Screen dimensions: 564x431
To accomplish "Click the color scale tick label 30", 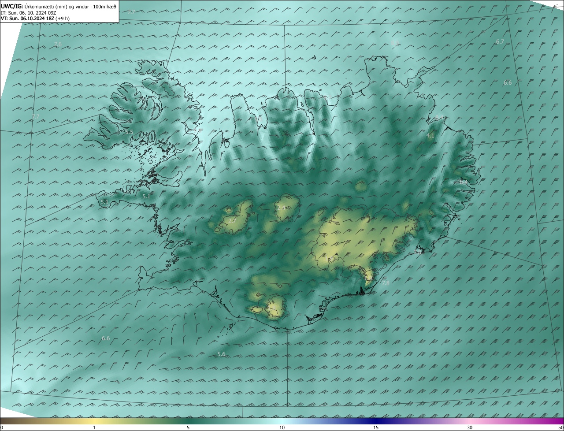I will point(470,427).
